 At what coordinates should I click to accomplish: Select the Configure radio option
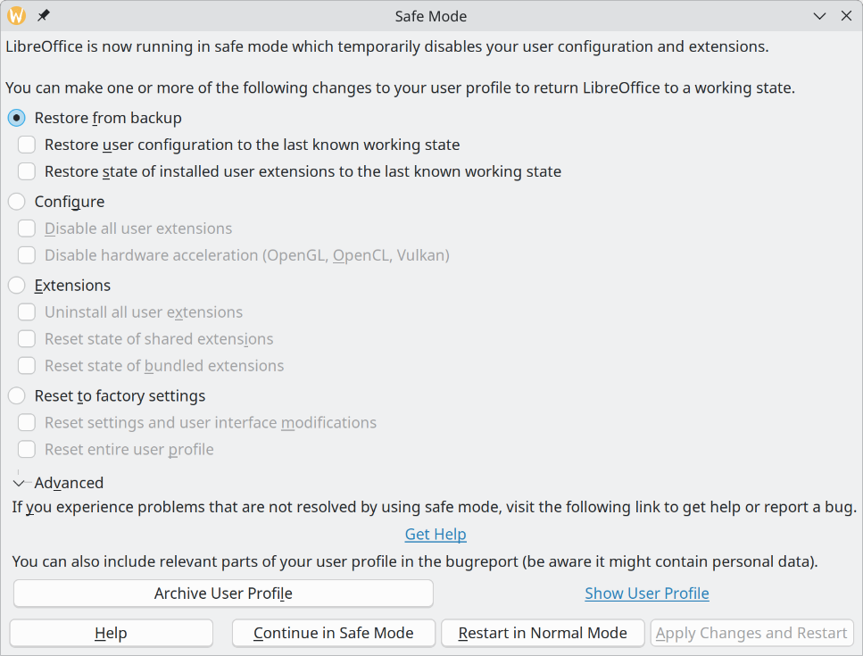click(x=17, y=202)
